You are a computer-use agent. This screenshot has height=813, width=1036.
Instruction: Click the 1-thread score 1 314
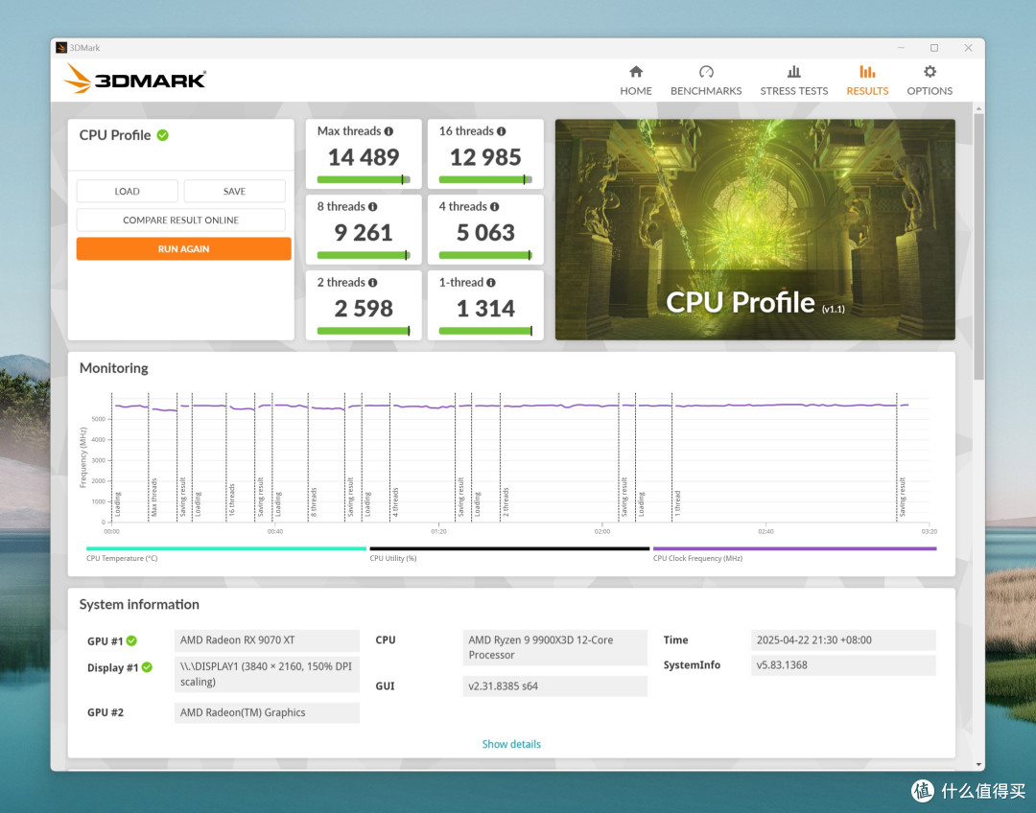coord(485,309)
